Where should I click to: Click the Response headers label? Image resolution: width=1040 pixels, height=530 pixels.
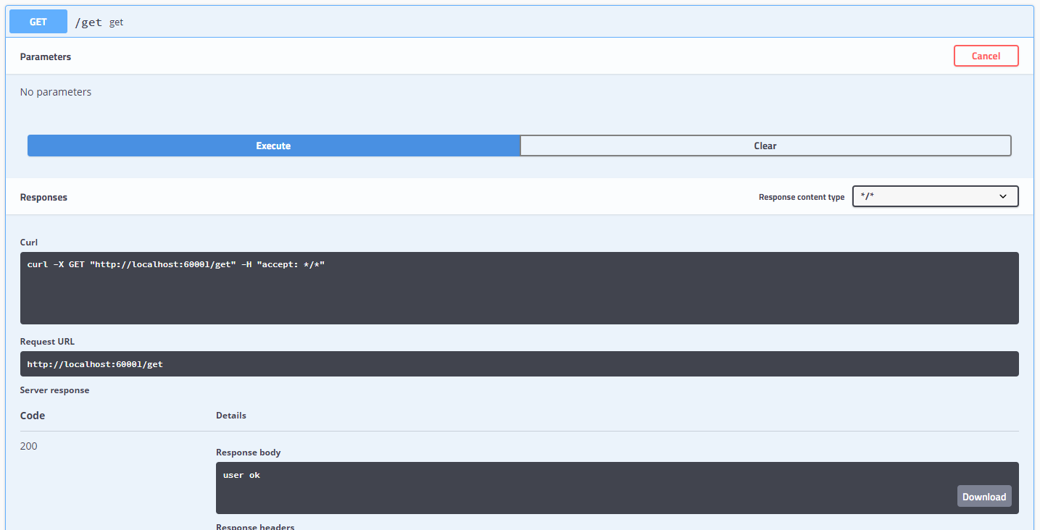tap(254, 526)
